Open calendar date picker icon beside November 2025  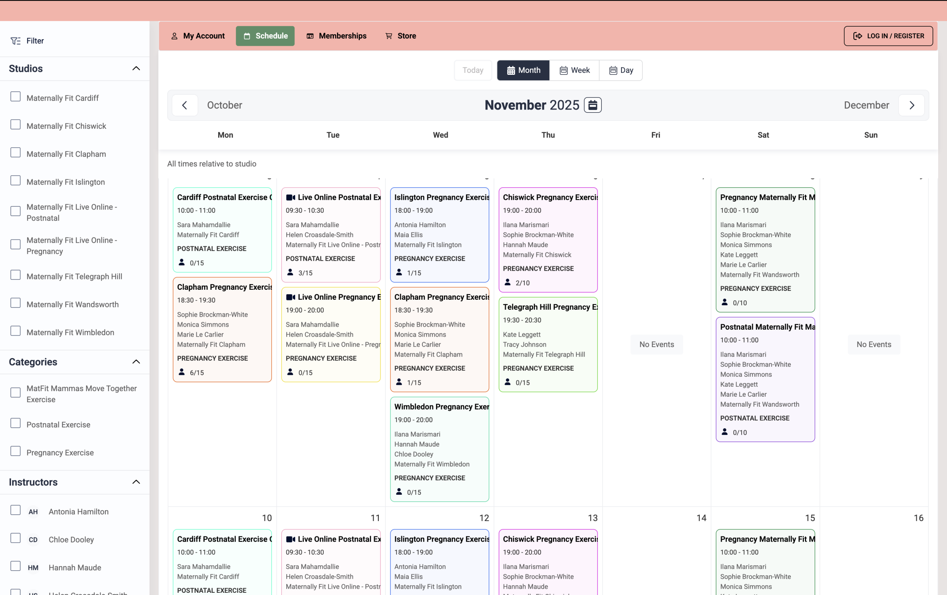593,105
